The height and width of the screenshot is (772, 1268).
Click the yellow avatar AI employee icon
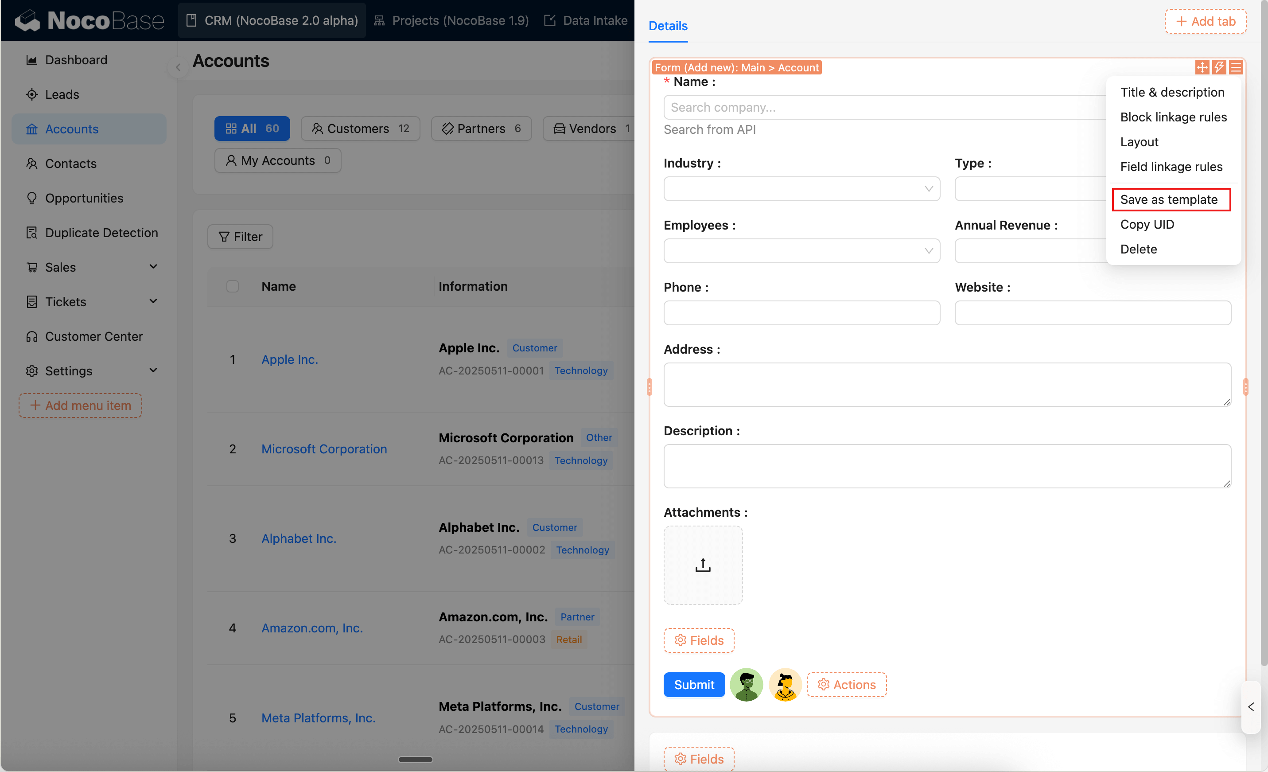785,685
